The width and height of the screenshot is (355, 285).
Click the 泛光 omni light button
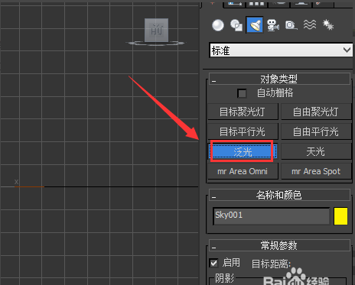[x=243, y=151]
